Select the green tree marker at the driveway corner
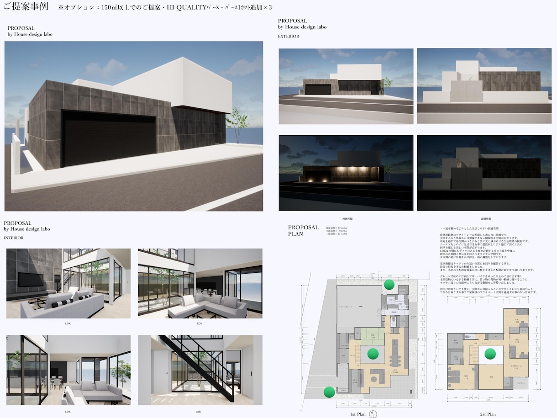 pos(329,392)
